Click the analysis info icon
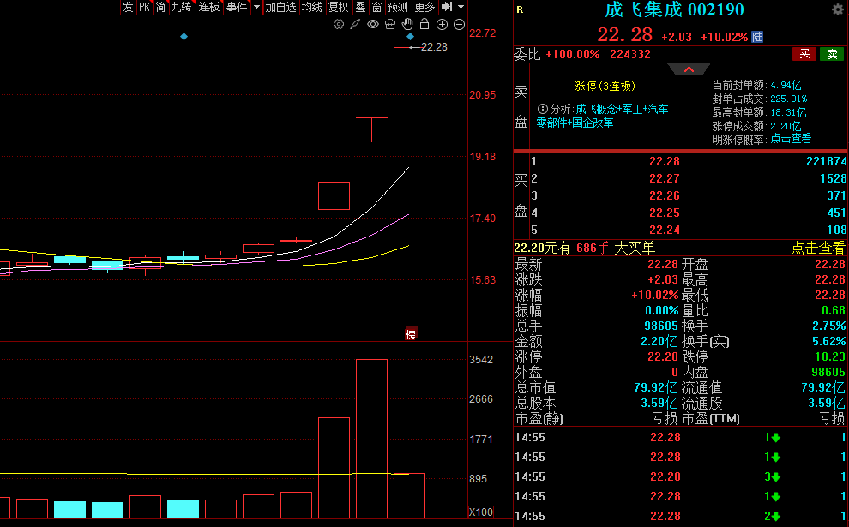Screen dimensions: 849x527 coord(542,109)
